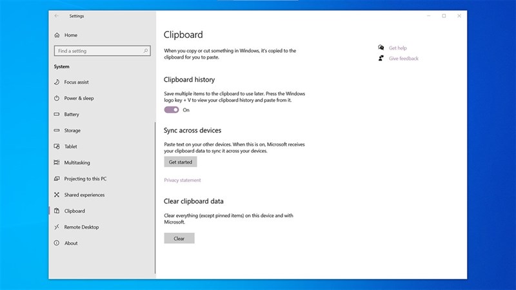Click the Find a setting search box
The height and width of the screenshot is (290, 516).
(102, 51)
